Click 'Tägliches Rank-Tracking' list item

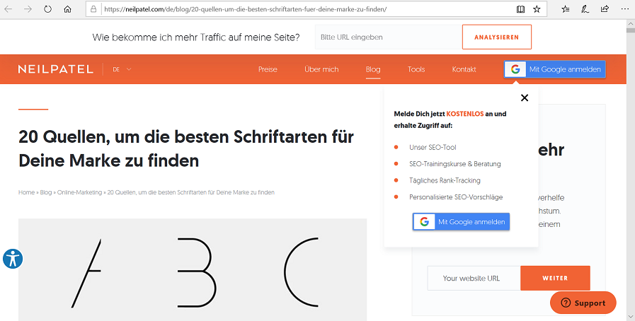tap(445, 180)
